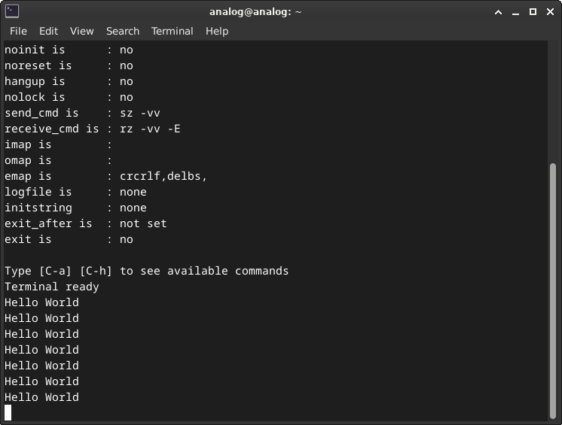Click the terminal window menu icon
The image size is (562, 425).
[x=11, y=11]
